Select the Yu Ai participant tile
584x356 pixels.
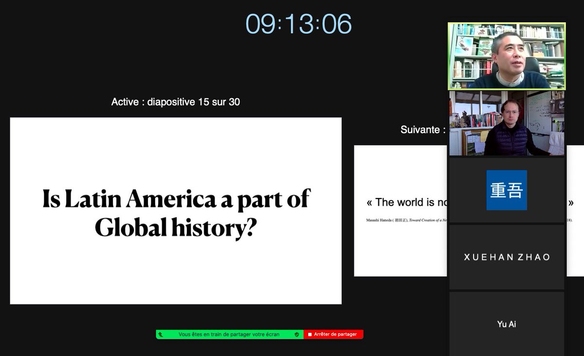click(507, 323)
